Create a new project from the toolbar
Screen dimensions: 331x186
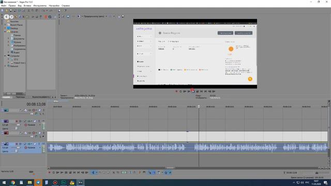pyautogui.click(x=3, y=10)
